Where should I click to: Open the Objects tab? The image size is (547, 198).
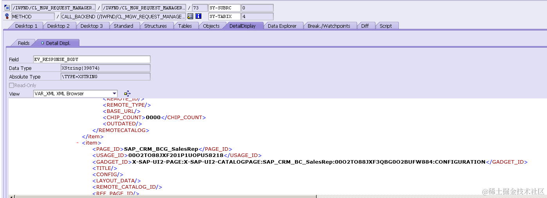pos(212,26)
